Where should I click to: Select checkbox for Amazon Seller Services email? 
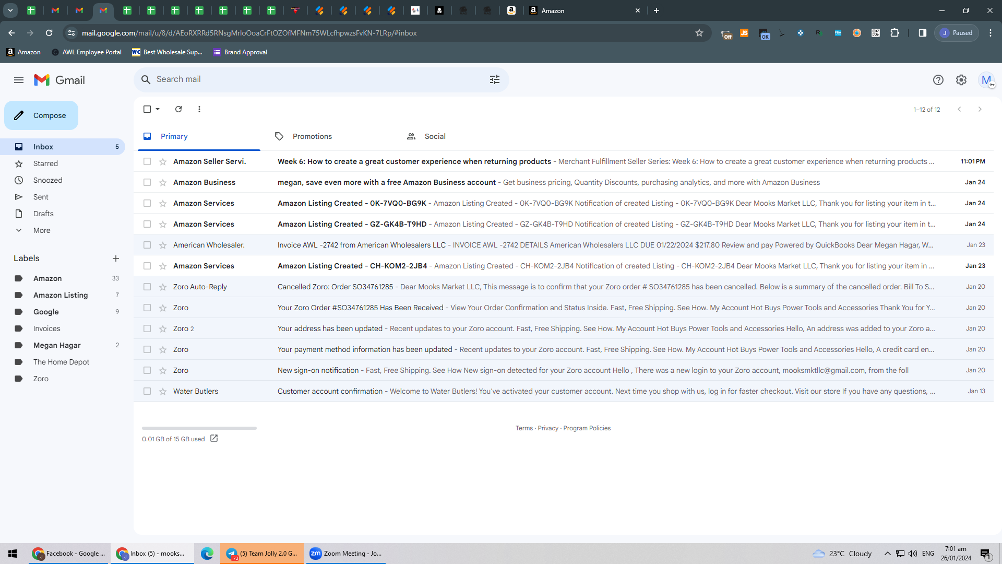147,161
